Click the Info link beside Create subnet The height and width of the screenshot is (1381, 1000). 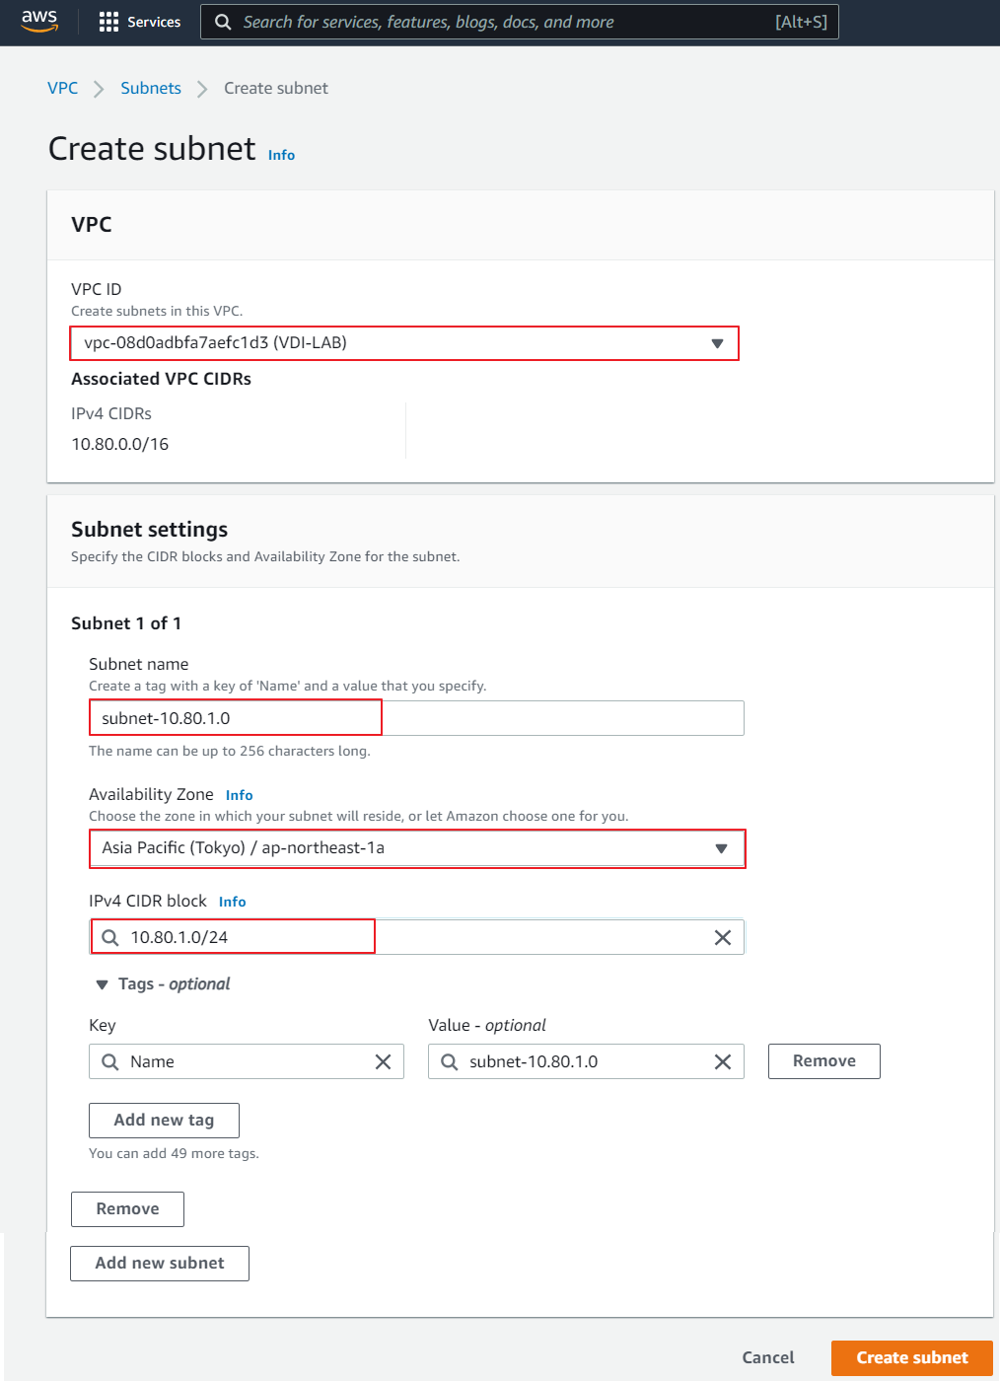281,155
